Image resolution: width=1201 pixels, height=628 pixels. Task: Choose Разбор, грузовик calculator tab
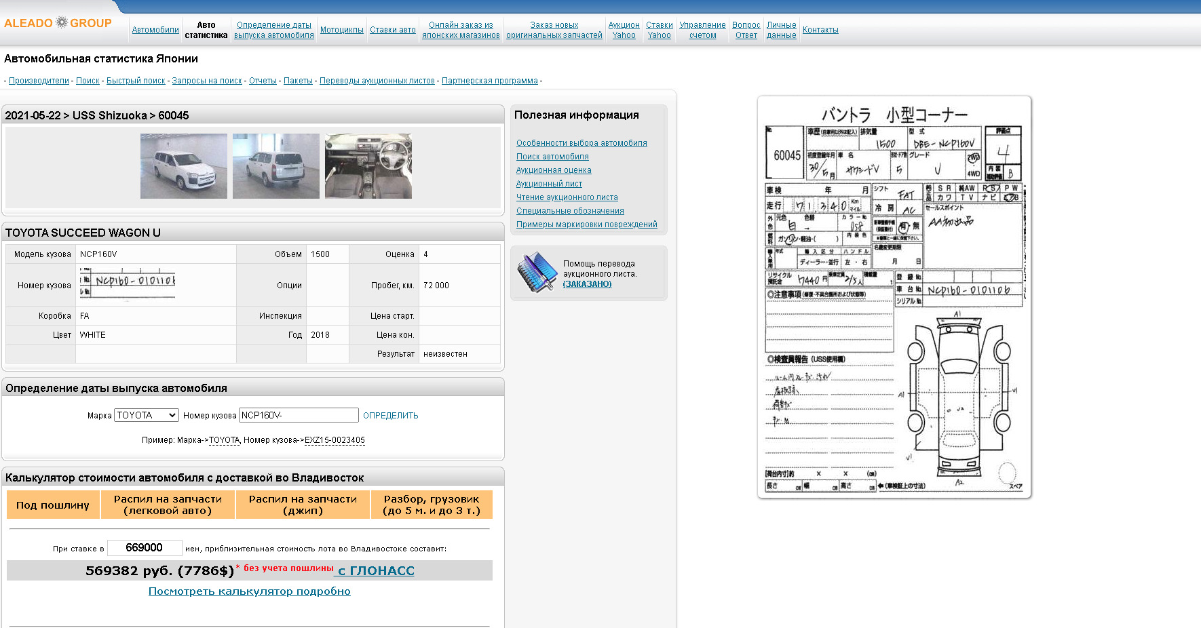pyautogui.click(x=432, y=505)
